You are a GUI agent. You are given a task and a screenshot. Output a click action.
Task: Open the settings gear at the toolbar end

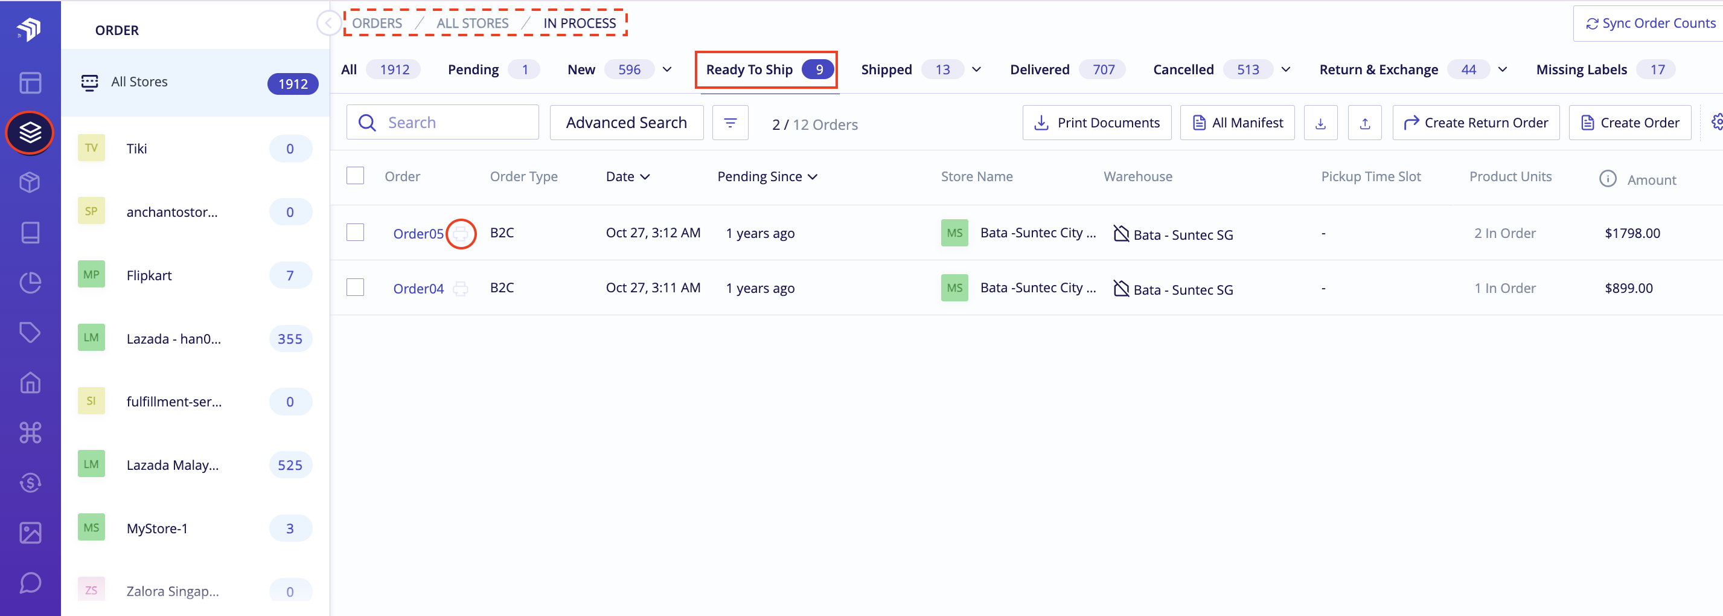click(1716, 123)
